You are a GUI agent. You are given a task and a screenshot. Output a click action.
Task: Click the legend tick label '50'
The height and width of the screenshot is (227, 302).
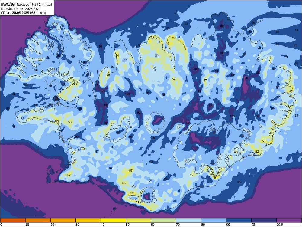pos(128,225)
